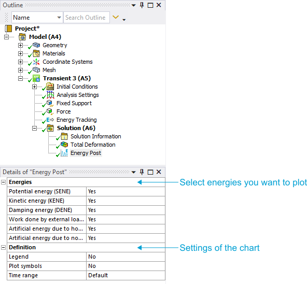Image resolution: width=307 pixels, height=284 pixels.
Task: Toggle Kinetic energy (KENE) Yes value
Action: (125, 201)
